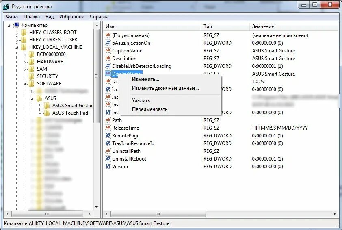Sort by the Имя column header
Viewport: 342px width, 230px height.
(152, 26)
